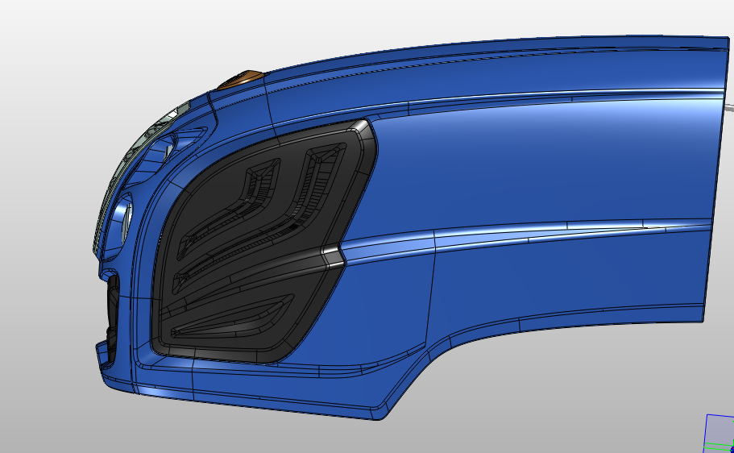Click the silver notch on black panel's right edge
This screenshot has height=453, width=734.
(x=334, y=256)
